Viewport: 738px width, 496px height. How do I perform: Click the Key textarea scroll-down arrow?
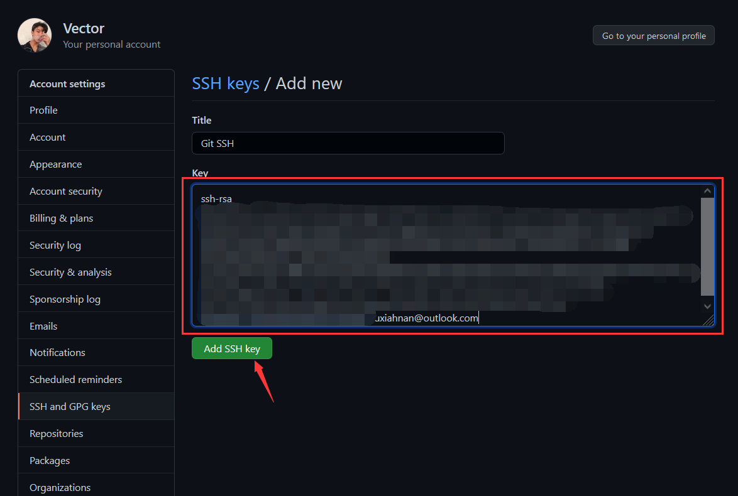pyautogui.click(x=707, y=306)
